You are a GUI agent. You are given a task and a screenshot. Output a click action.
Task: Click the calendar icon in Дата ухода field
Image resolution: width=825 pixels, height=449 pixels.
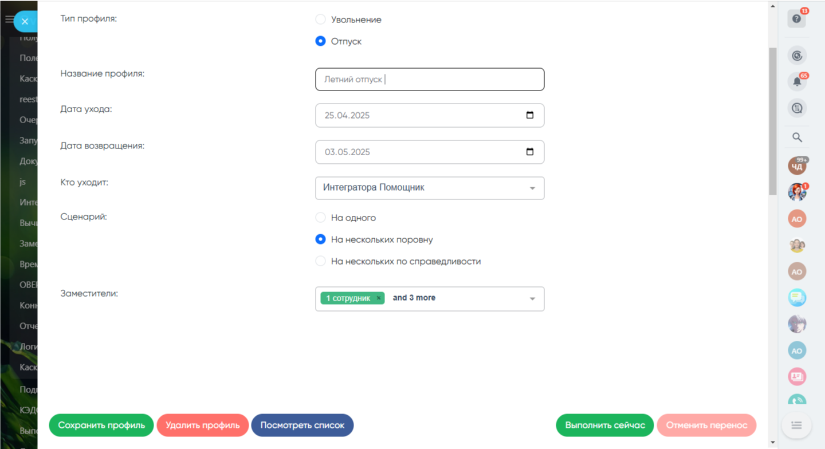tap(530, 115)
